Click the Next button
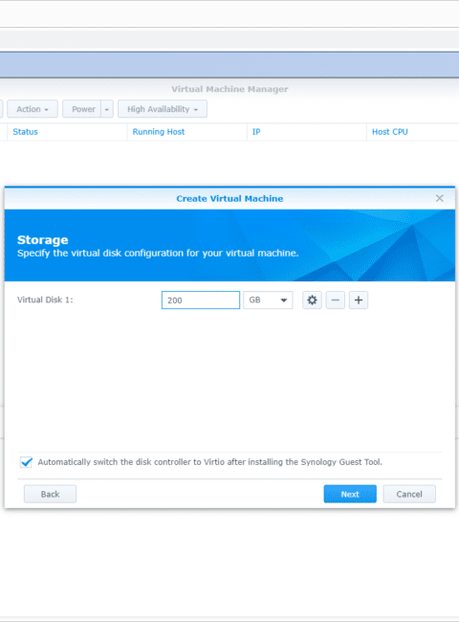The height and width of the screenshot is (622, 459). (x=350, y=494)
